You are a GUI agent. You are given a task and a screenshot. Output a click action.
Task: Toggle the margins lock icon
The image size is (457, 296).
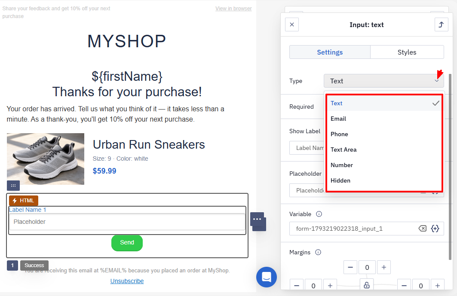(x=367, y=285)
